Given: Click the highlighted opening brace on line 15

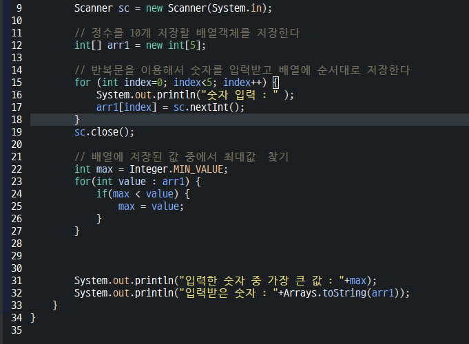Looking at the screenshot, I should click(275, 83).
